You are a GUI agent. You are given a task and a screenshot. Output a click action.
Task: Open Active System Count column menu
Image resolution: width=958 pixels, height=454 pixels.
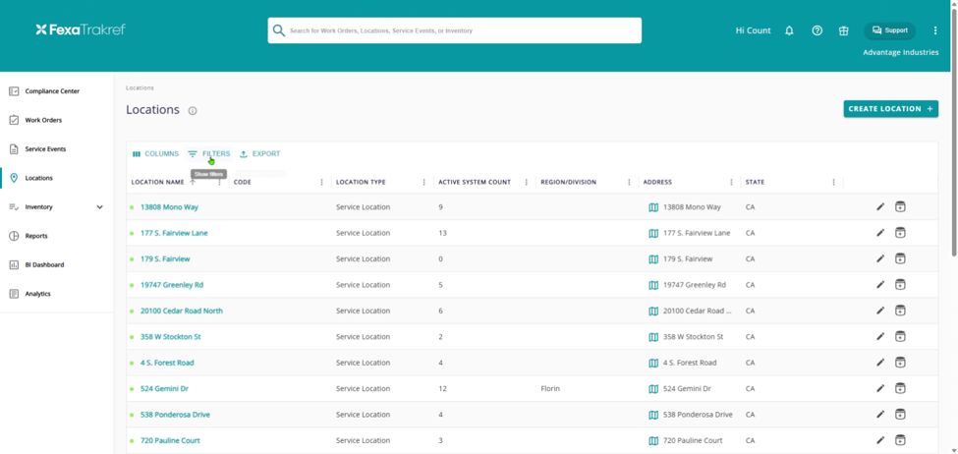tap(526, 182)
